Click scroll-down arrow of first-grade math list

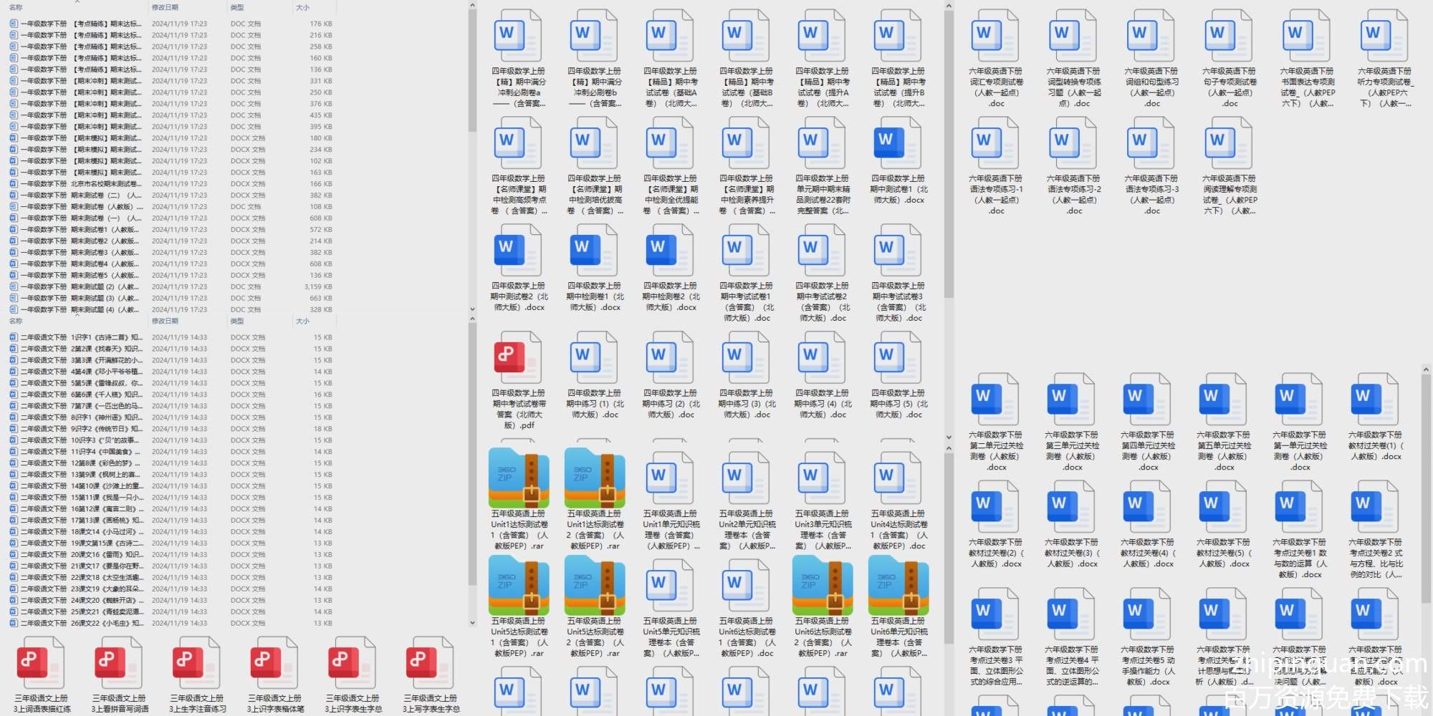[x=472, y=309]
